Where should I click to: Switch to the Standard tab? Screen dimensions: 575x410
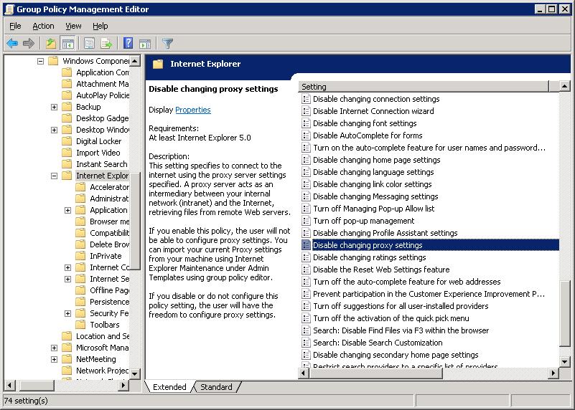216,387
